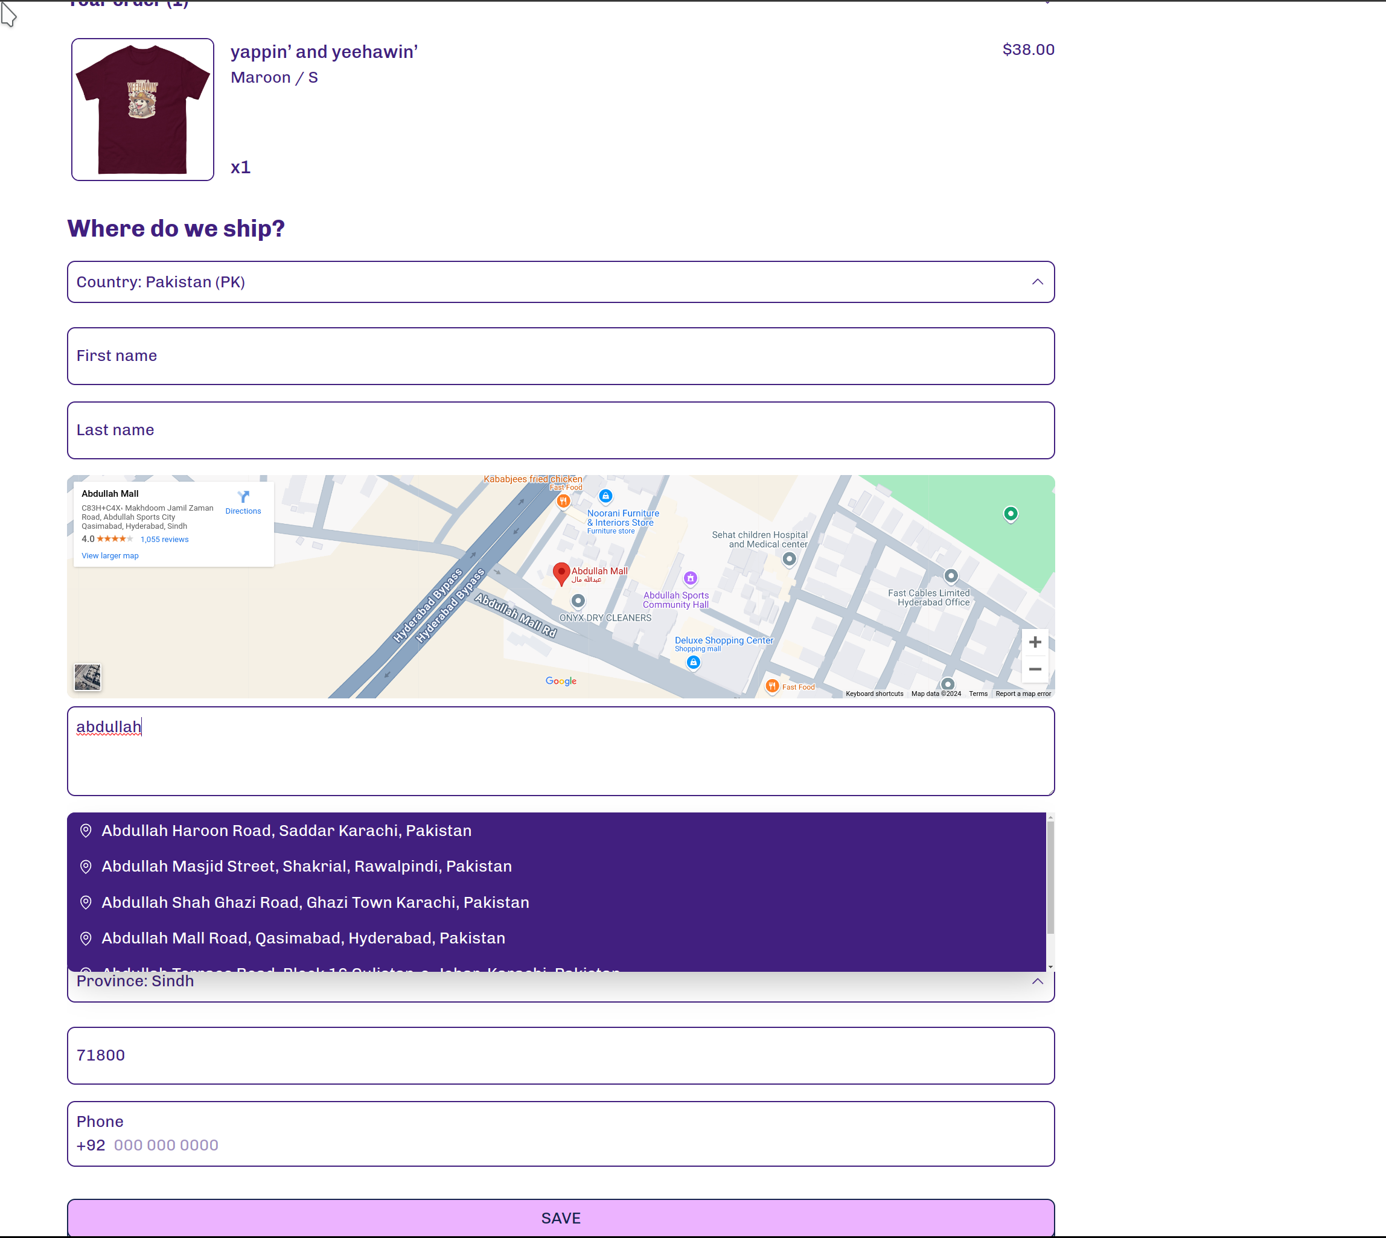Open View larger map link
The width and height of the screenshot is (1386, 1238).
tap(109, 556)
